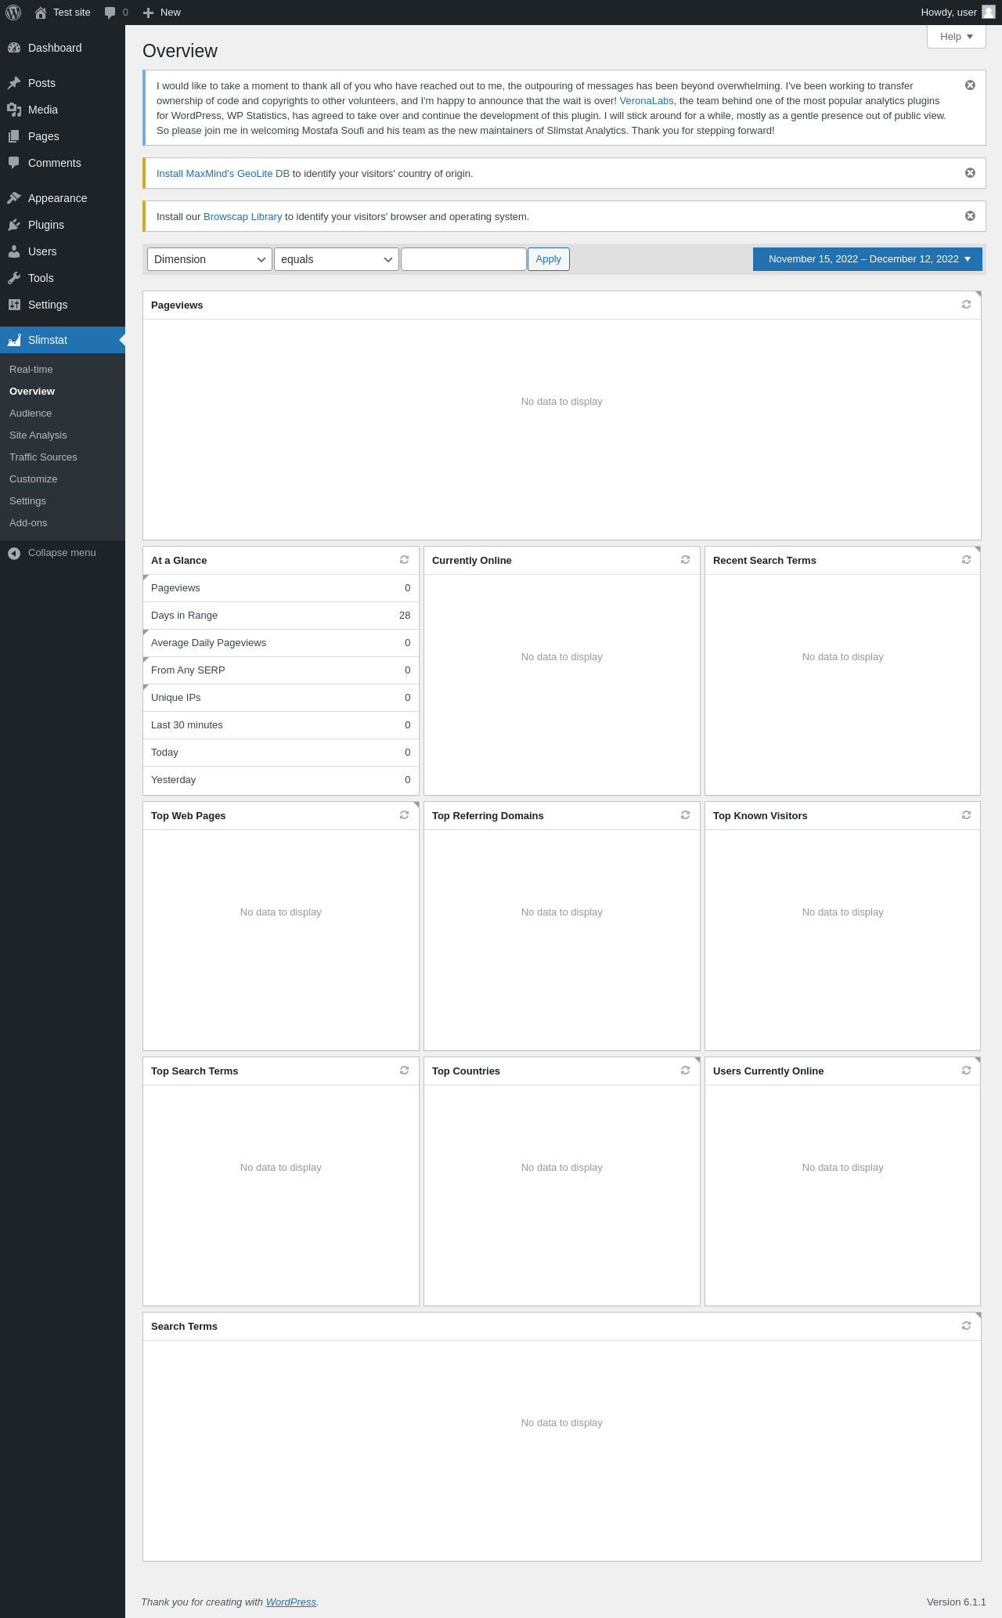Click the Version 6.1.1 footer text
This screenshot has height=1618, width=1002.
pyautogui.click(x=957, y=1602)
